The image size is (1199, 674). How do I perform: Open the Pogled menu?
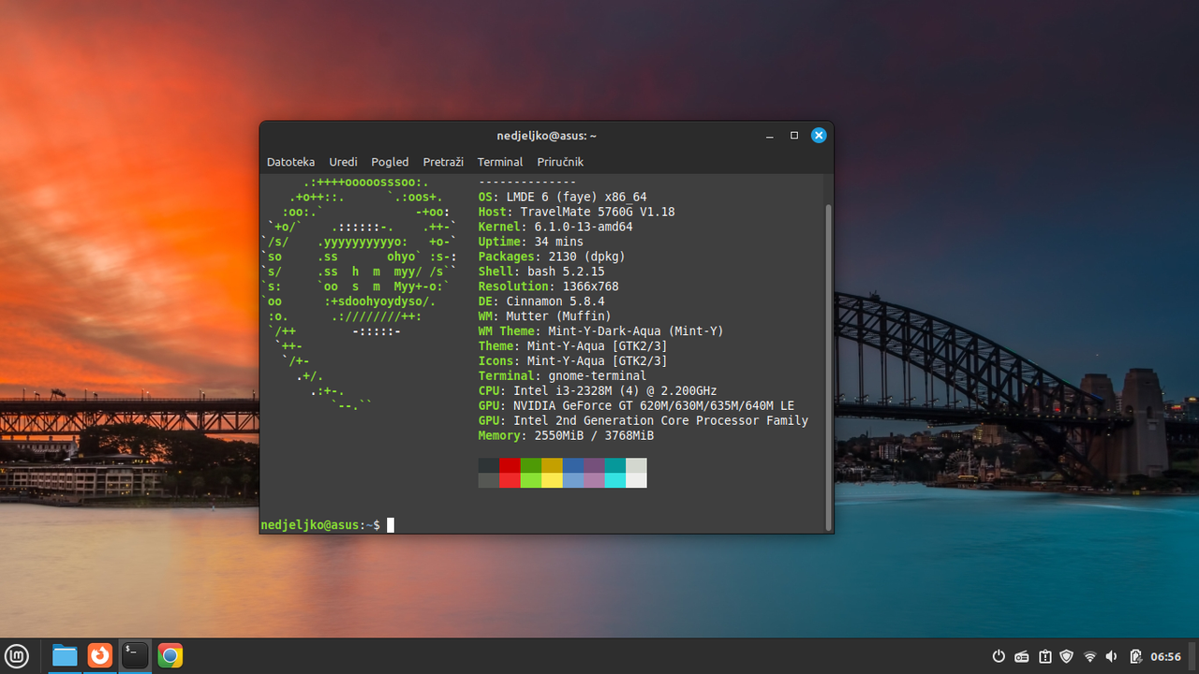pos(390,162)
